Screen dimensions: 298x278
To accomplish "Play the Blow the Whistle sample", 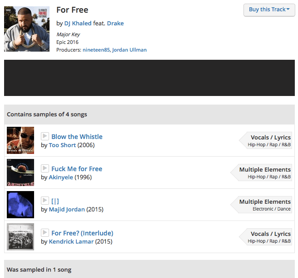I will click(45, 136).
